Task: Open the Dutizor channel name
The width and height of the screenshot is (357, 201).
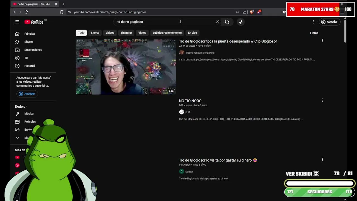Action: tap(189, 172)
